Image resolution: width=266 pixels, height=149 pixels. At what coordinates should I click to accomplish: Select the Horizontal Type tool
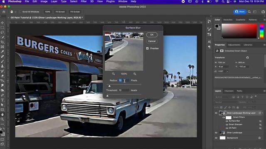click(2, 100)
